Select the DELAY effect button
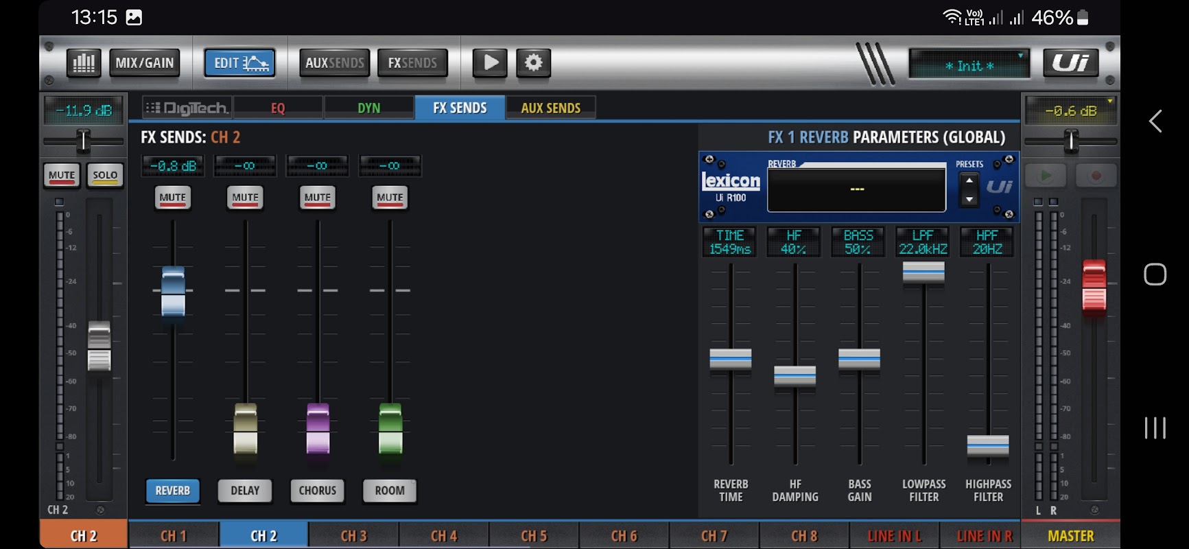Viewport: 1189px width, 549px height. coord(245,491)
